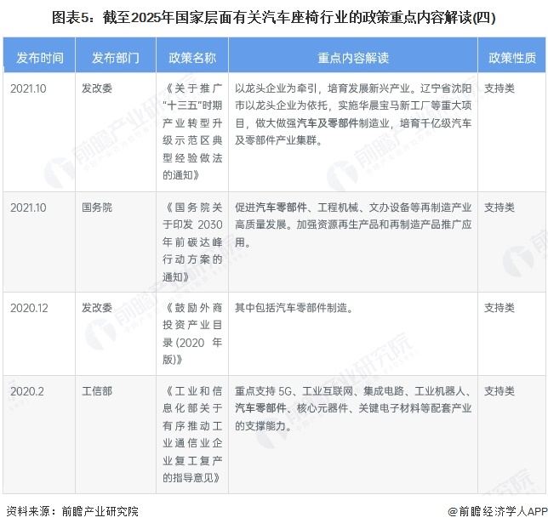The width and height of the screenshot is (548, 529).
Task: Select the 政策性质 column header
Action: 511,58
